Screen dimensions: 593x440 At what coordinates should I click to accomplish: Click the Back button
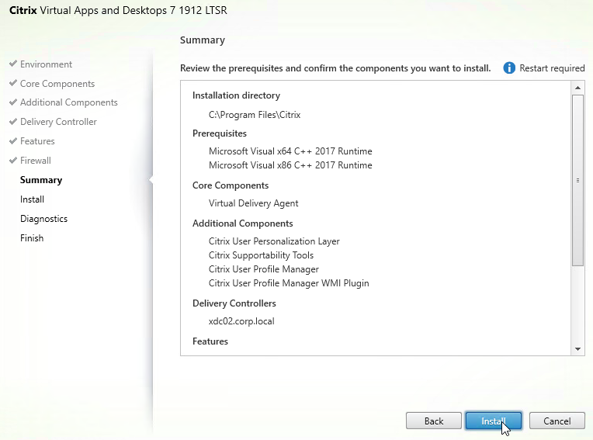[434, 421]
